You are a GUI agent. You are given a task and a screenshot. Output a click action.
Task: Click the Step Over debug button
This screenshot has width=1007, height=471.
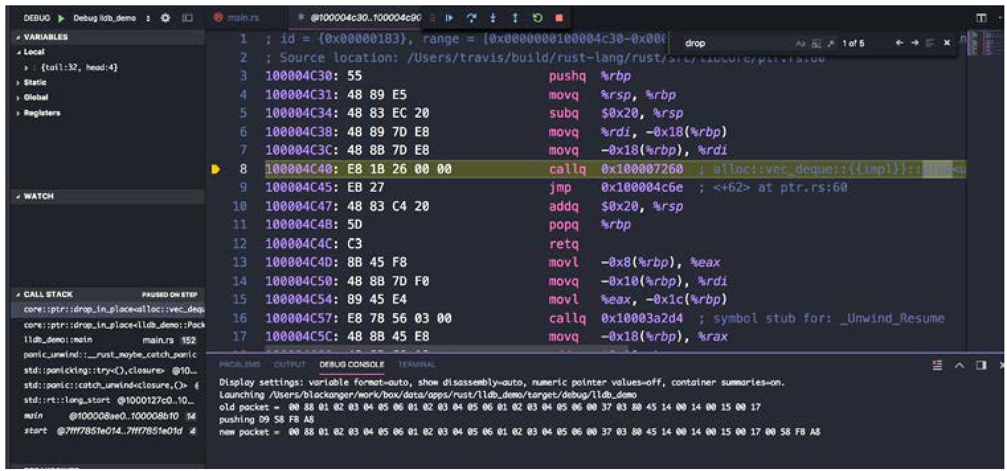[471, 19]
